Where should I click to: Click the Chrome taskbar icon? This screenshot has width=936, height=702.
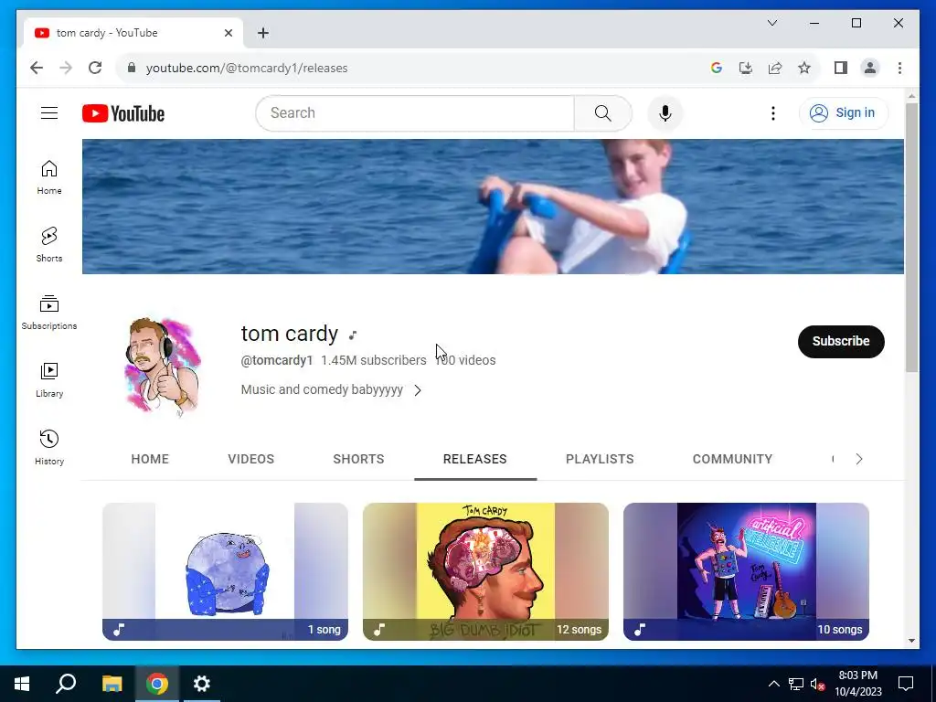[157, 684]
